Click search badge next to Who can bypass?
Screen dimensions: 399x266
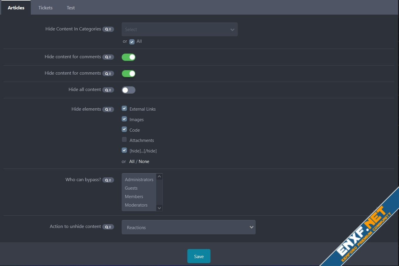108,180
